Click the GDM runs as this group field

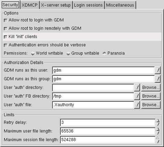click(x=103, y=79)
